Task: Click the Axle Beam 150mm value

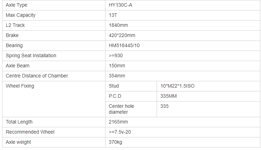Action: (x=117, y=66)
